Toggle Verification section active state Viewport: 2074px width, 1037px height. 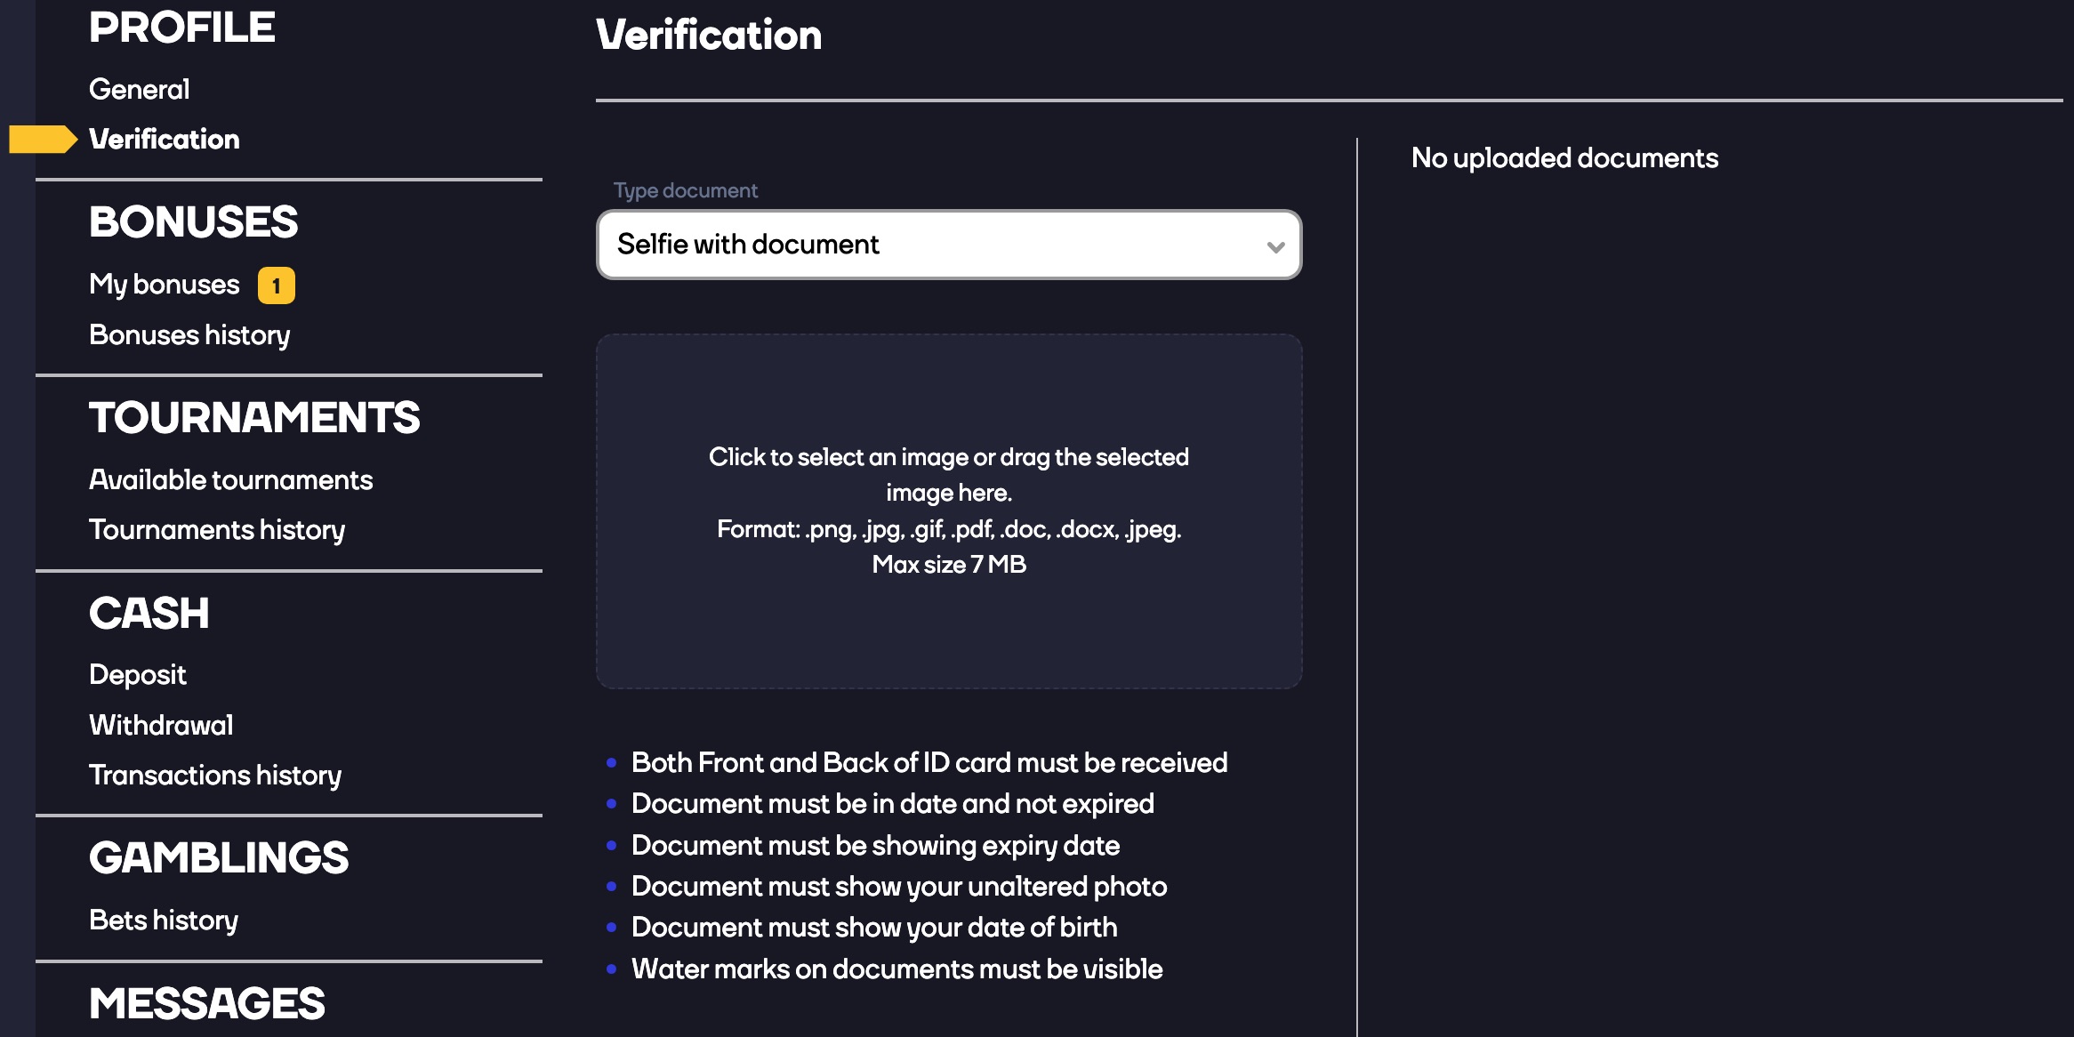[x=165, y=139]
